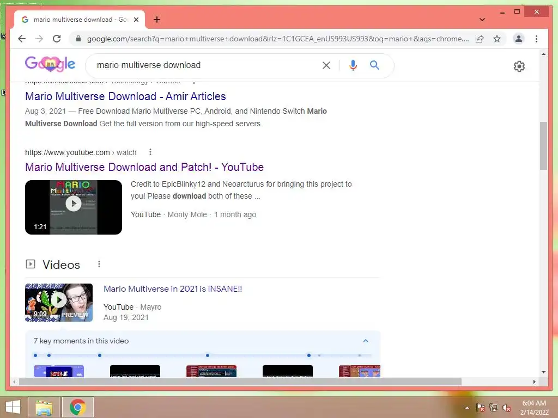Reload the current page
558x418 pixels.
pos(57,39)
